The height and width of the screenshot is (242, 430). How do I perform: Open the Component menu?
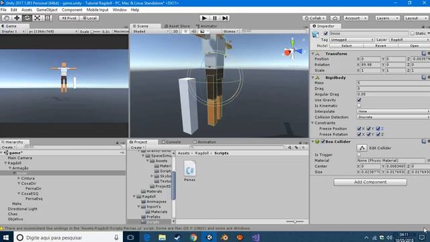click(72, 10)
